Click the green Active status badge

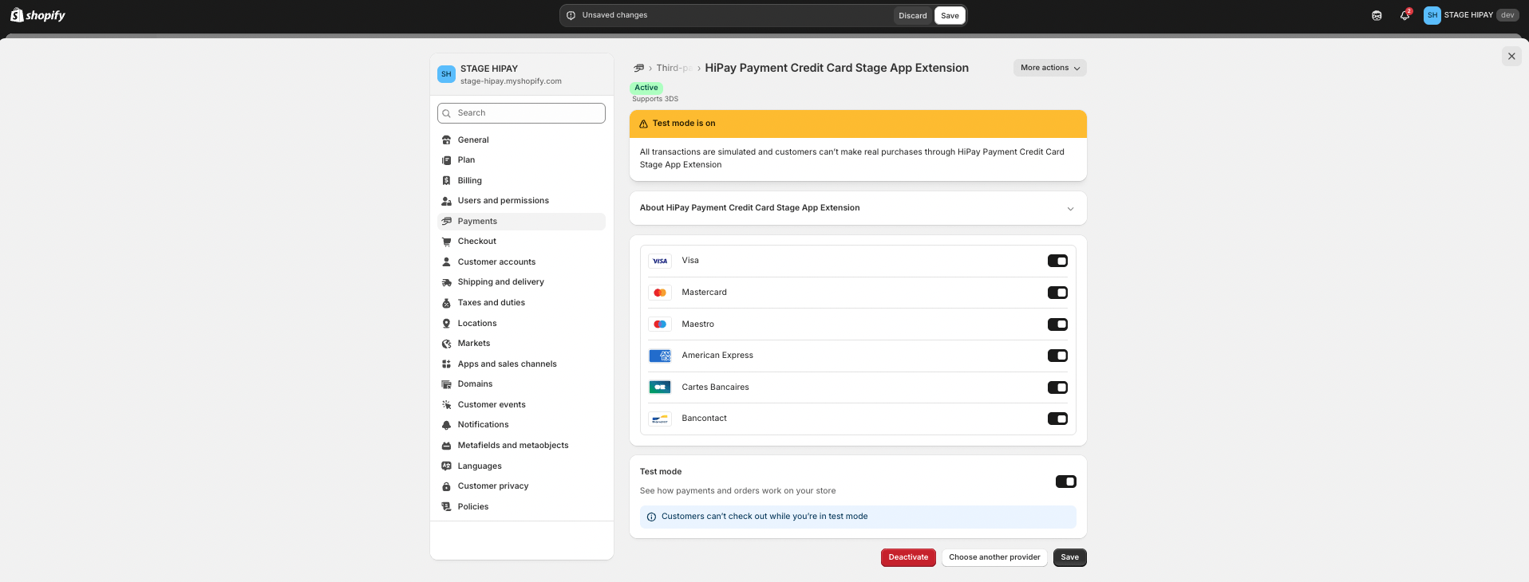tap(646, 88)
